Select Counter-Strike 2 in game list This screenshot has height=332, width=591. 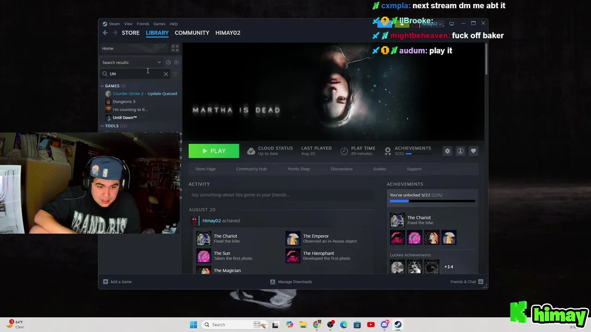tap(141, 94)
